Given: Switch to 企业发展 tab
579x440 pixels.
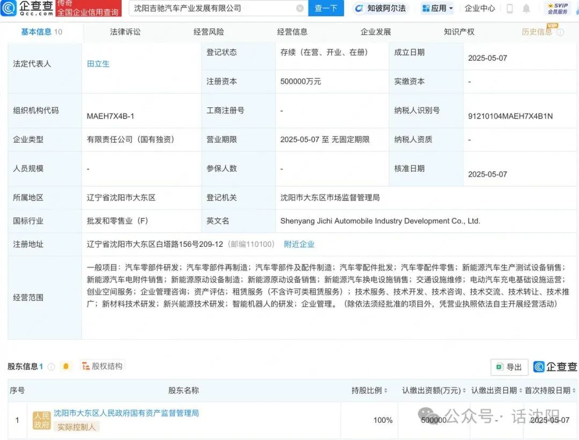Looking at the screenshot, I should click(375, 32).
